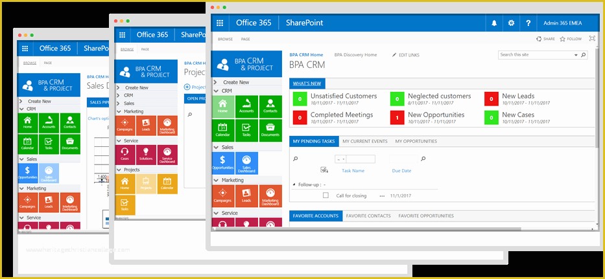Open Projects tile in middle window
605x279 pixels.
[x=146, y=183]
